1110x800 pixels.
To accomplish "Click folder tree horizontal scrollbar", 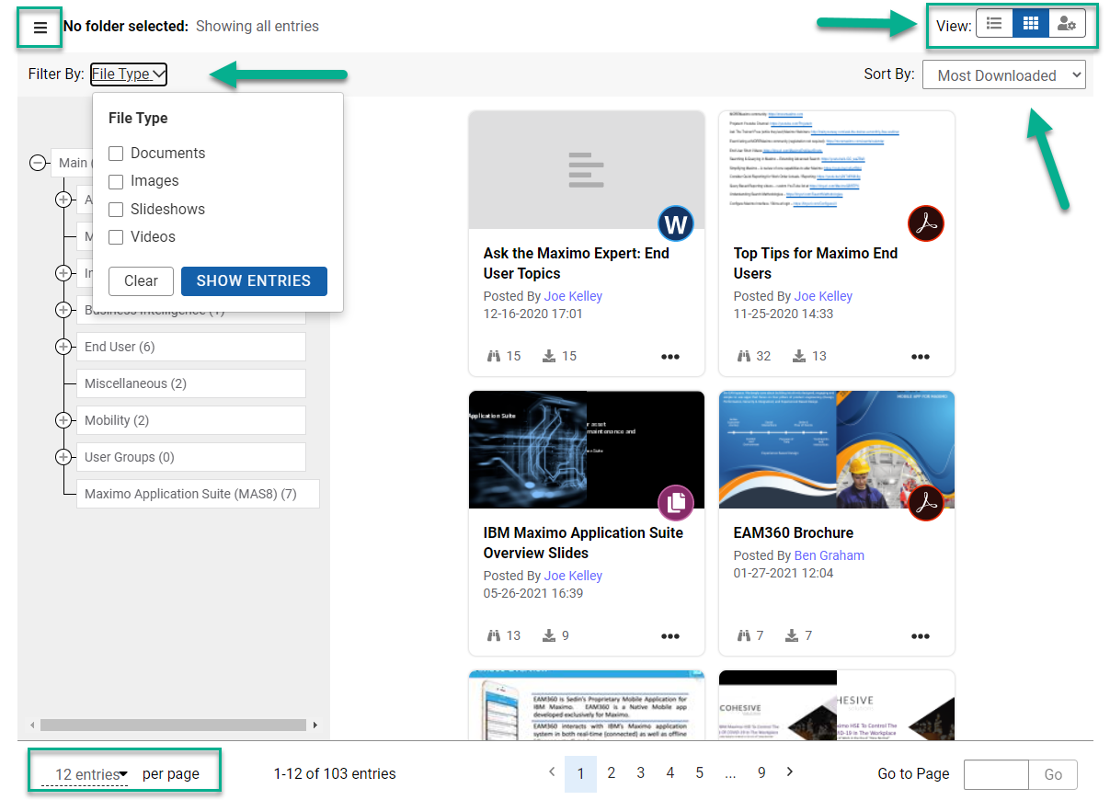I will point(173,726).
